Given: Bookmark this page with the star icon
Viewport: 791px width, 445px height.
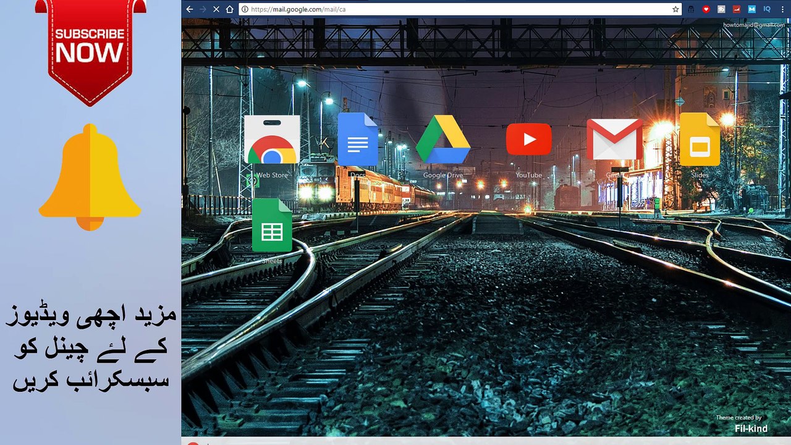Looking at the screenshot, I should click(x=675, y=9).
